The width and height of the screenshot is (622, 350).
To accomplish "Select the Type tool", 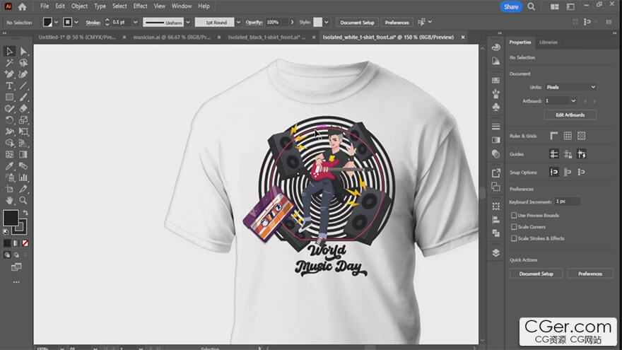I will click(x=9, y=86).
